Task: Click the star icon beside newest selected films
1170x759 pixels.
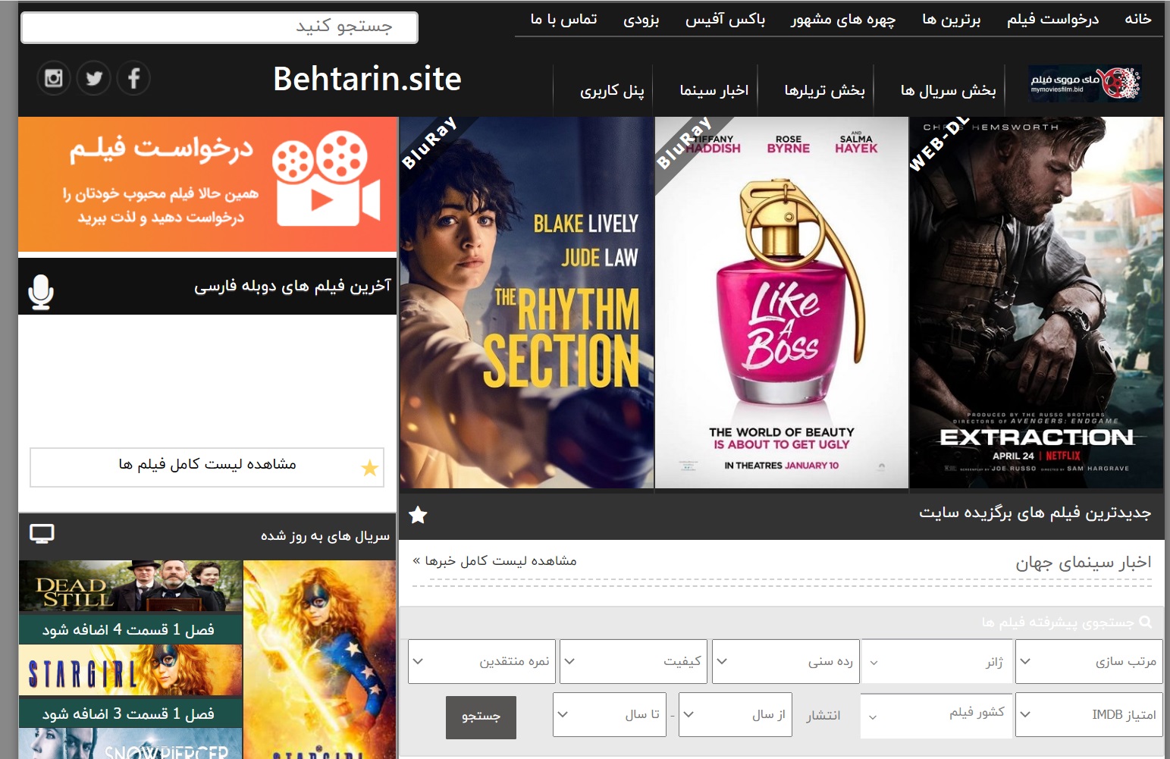Action: (x=418, y=516)
